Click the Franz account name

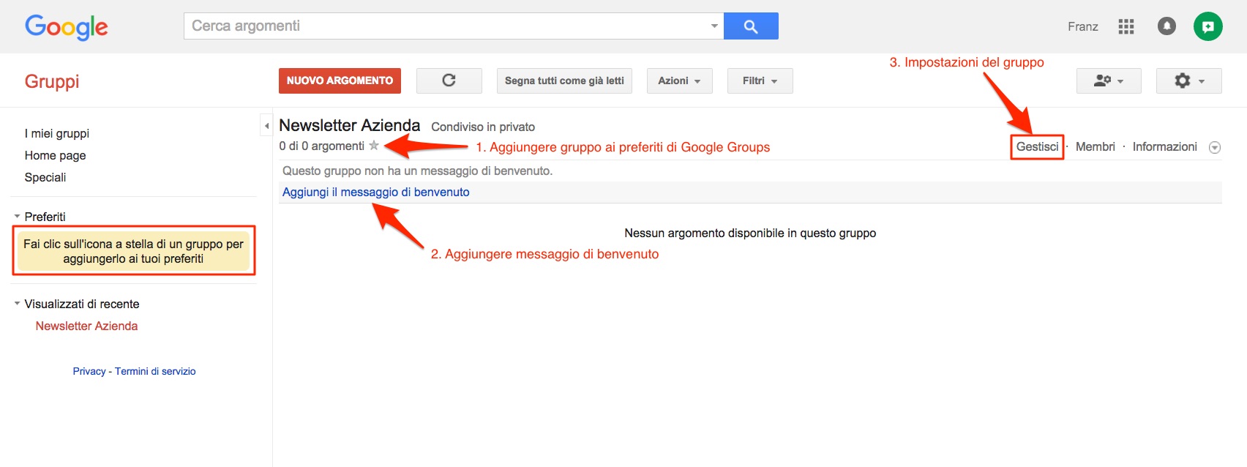[x=1083, y=26]
